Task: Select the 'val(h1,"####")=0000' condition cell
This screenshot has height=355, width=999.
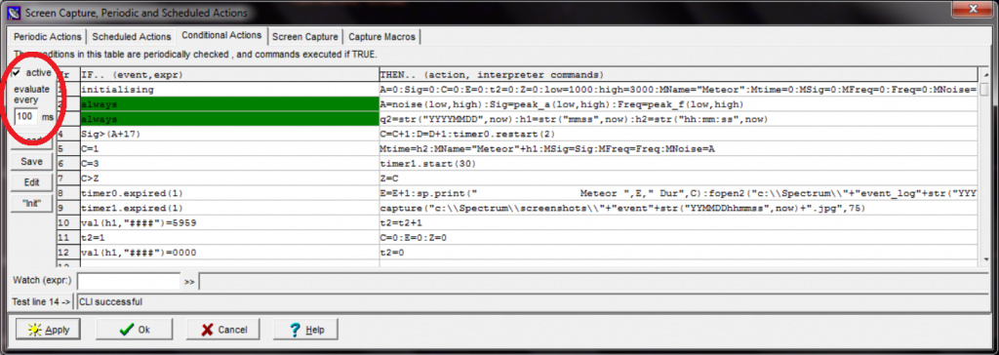Action: [229, 253]
